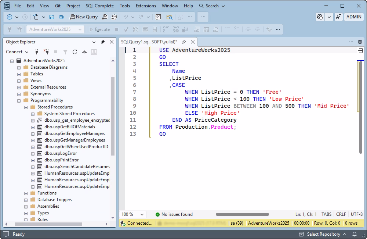Click the No issues found indicator
The image size is (367, 239).
[174, 214]
